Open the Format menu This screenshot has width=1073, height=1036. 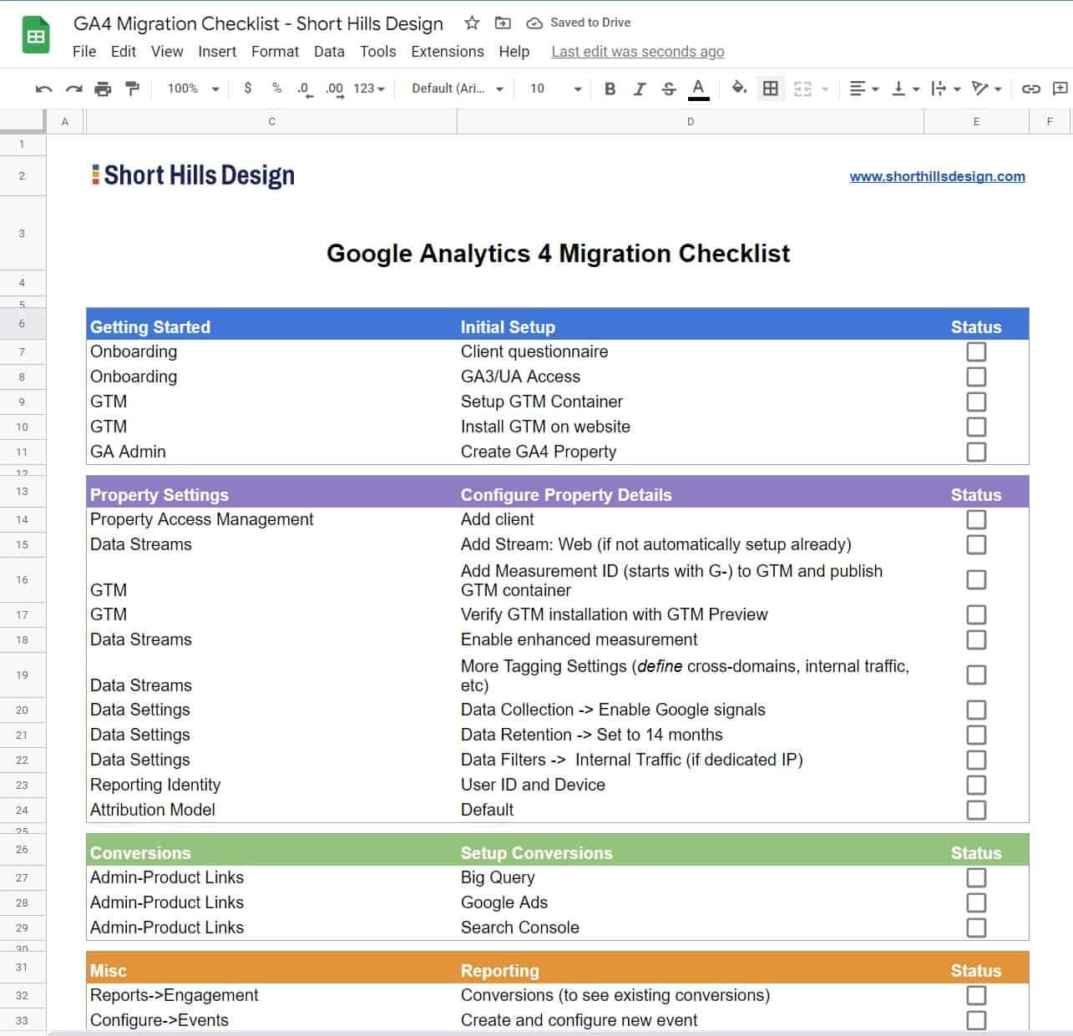[x=275, y=52]
